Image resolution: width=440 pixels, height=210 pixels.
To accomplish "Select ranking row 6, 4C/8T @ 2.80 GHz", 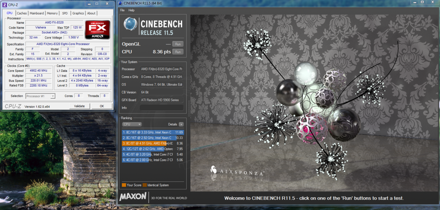I will [x=153, y=160].
